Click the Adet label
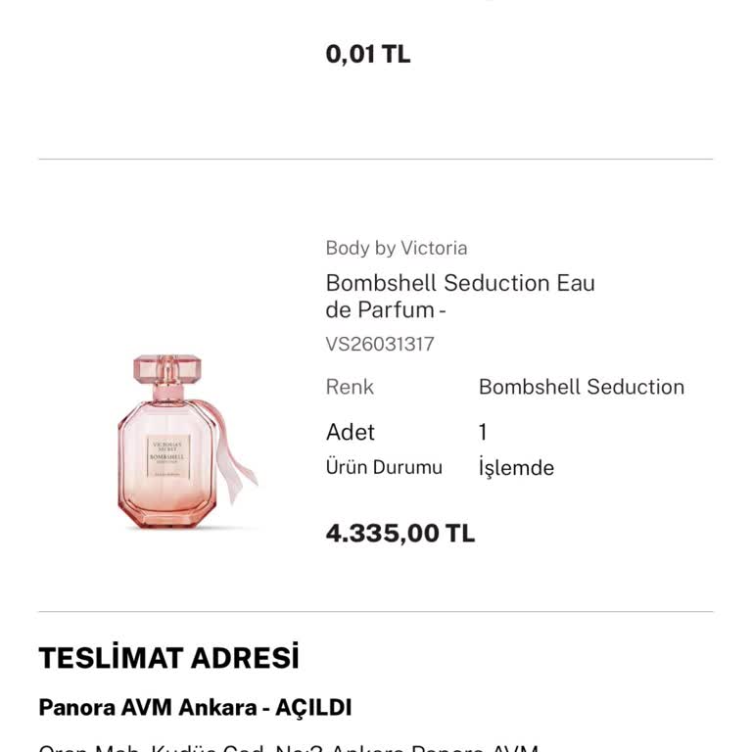 pyautogui.click(x=350, y=432)
